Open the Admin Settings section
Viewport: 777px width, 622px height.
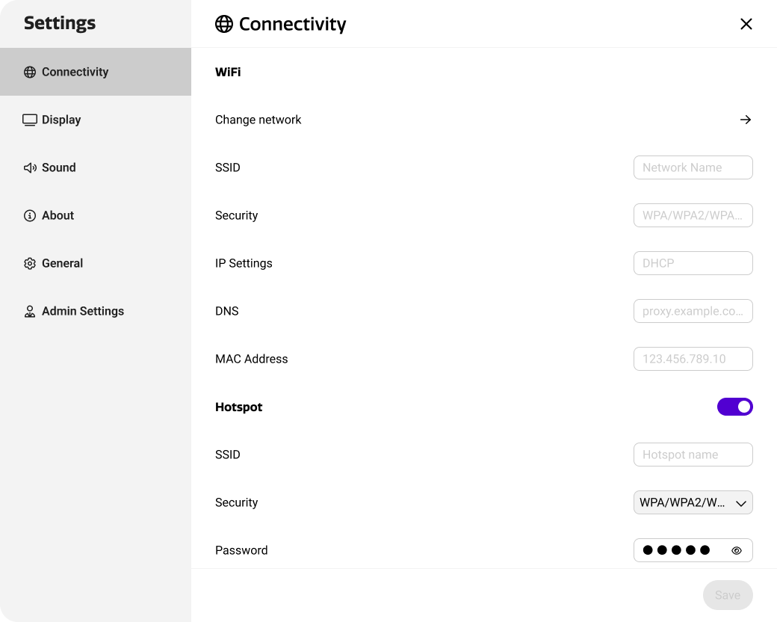coord(82,311)
